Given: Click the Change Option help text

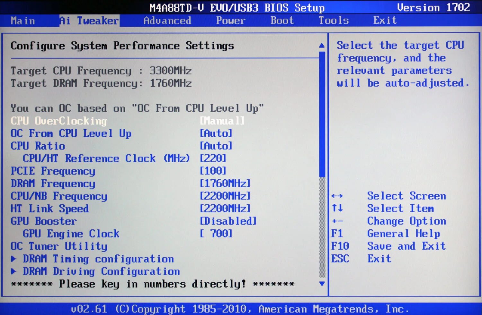Looking at the screenshot, I should (406, 221).
